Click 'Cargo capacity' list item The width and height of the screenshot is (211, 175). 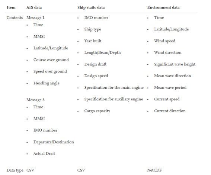tap(97, 111)
